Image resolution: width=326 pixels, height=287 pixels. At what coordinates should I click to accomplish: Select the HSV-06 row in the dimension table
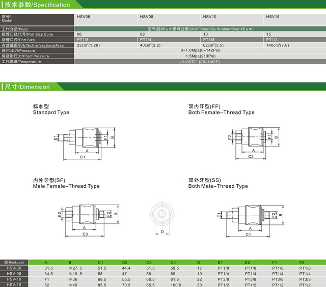click(x=14, y=268)
